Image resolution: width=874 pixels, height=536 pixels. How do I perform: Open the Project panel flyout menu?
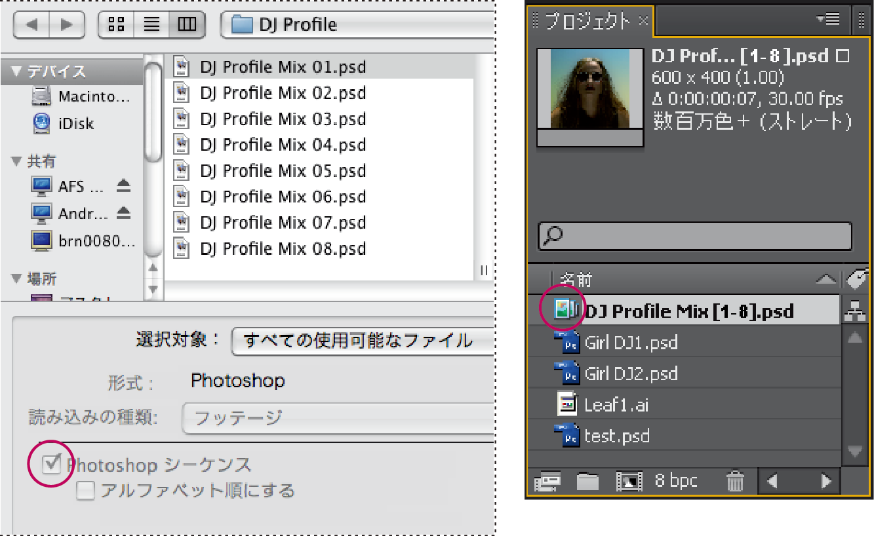(828, 20)
